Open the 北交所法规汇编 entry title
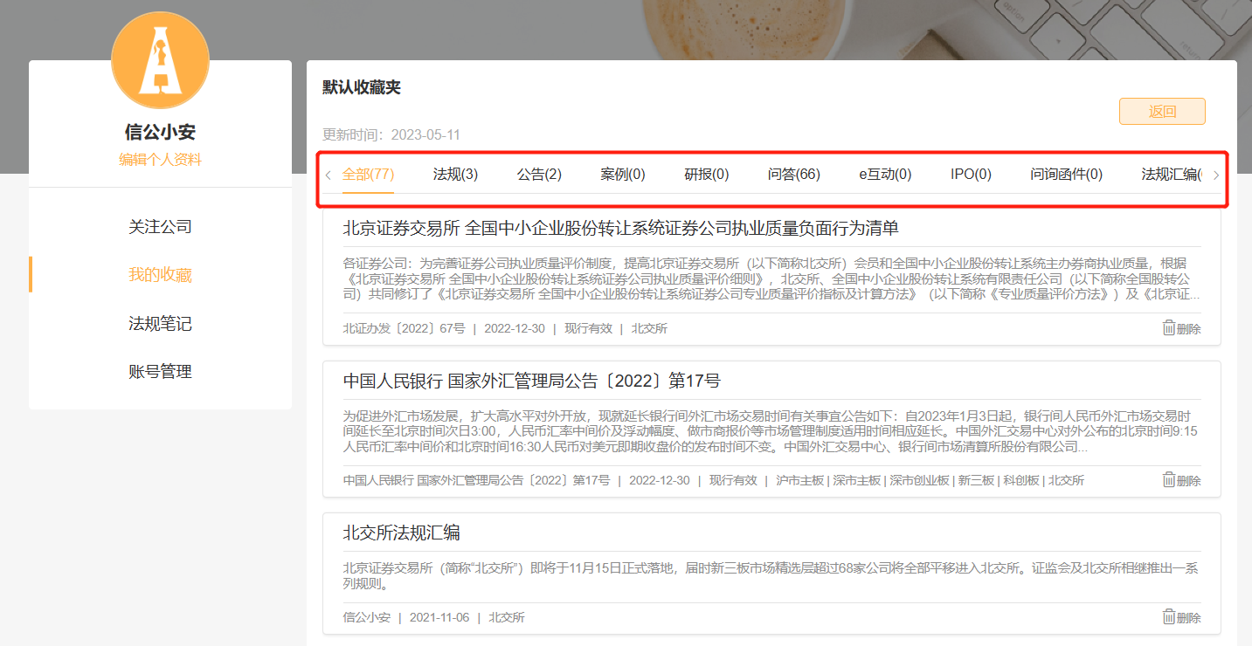Screen dimensions: 1252x646 point(402,533)
